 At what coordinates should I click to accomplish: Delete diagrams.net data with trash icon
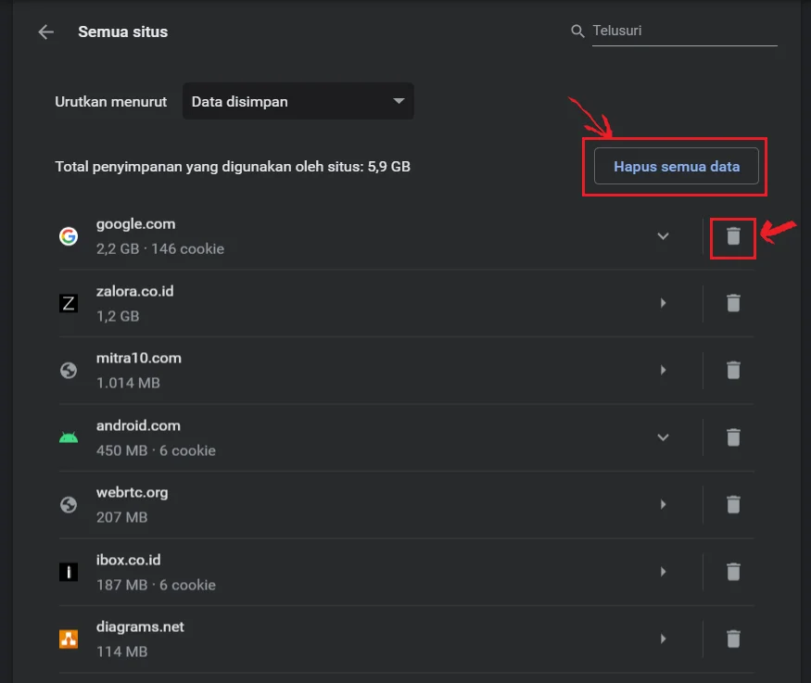tap(733, 639)
